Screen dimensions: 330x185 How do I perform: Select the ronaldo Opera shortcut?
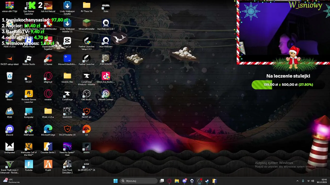pyautogui.click(x=48, y=95)
